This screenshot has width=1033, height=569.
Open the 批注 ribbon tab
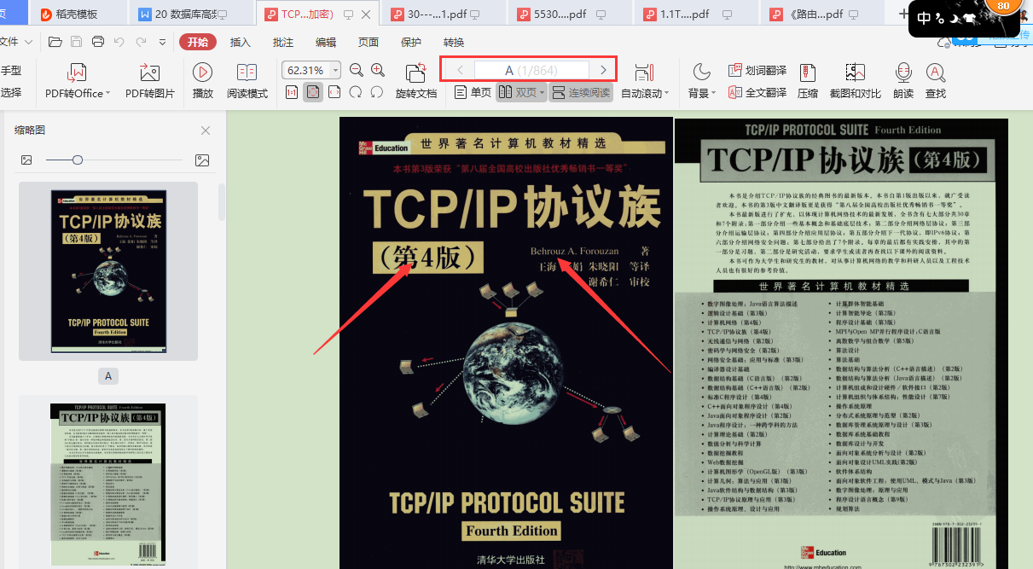point(283,43)
